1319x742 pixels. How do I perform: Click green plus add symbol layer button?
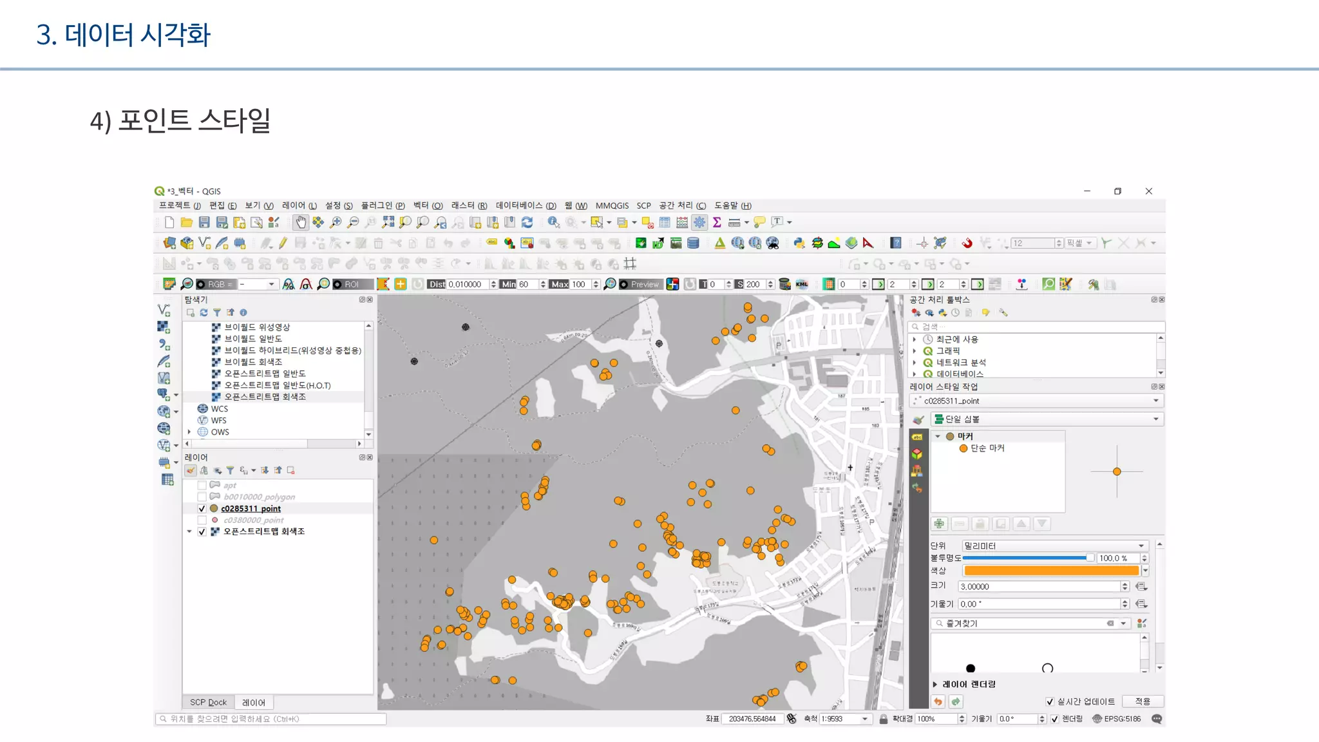click(939, 524)
